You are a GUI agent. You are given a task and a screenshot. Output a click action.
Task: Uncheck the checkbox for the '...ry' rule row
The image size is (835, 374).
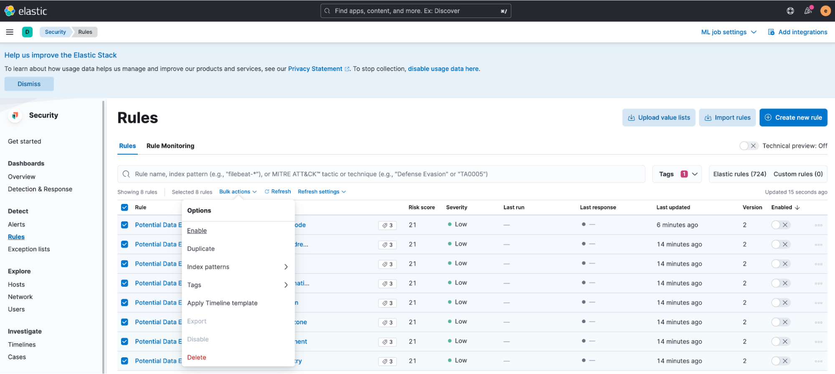coord(124,361)
